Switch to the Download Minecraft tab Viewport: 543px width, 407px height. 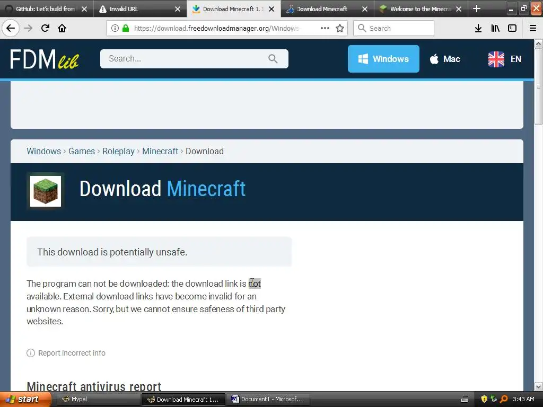pyautogui.click(x=322, y=9)
